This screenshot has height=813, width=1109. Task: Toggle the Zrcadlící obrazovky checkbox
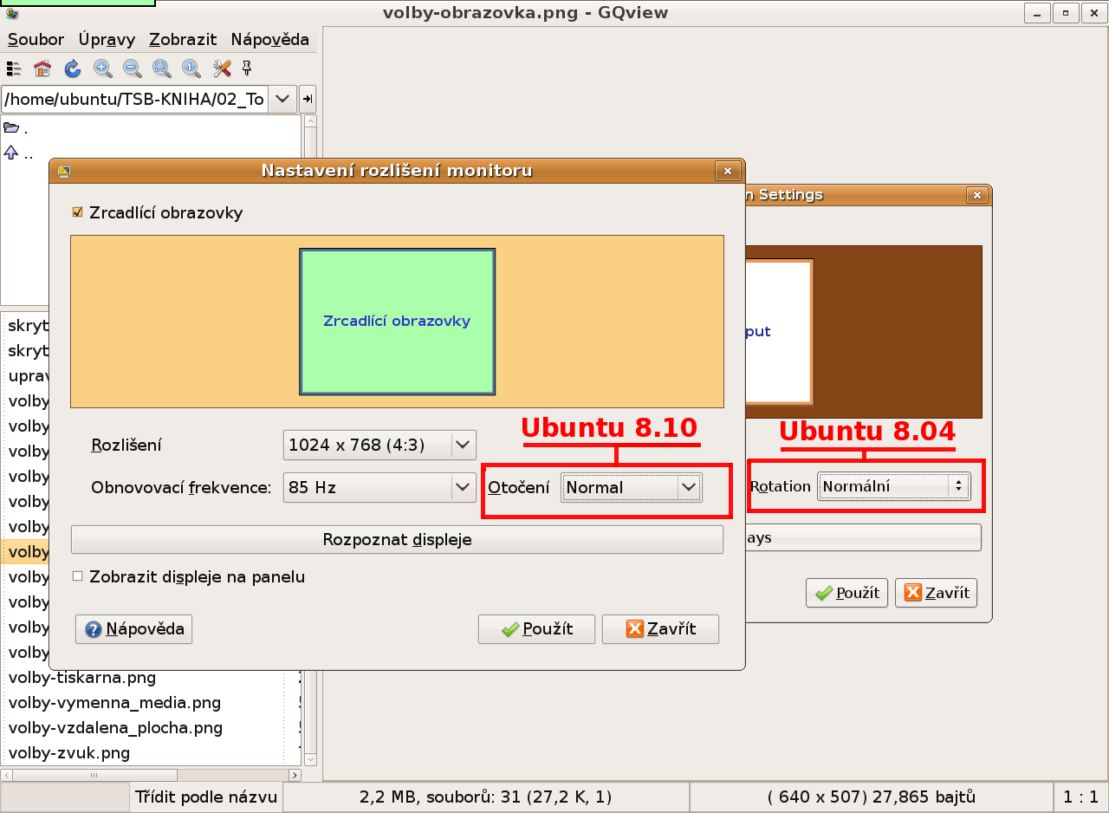tap(78, 212)
